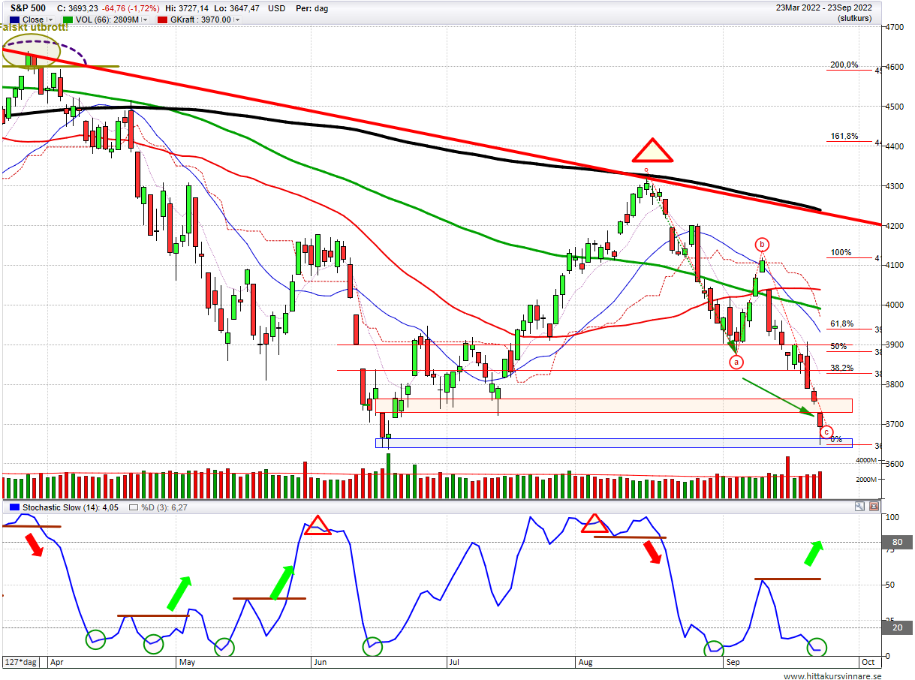Click the '(slutkurs)' label
Image resolution: width=915 pixels, height=680 pixels.
tap(854, 18)
